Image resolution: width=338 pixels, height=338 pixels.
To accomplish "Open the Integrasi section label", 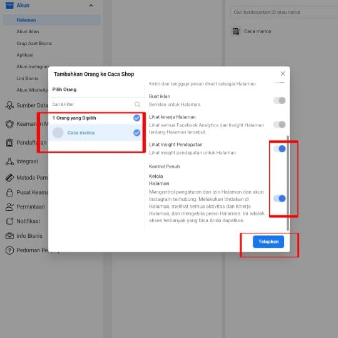I will click(27, 161).
